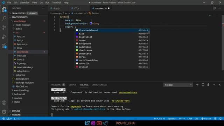Open the feedback icon in status bar
Viewport: 224px width, 126px height.
[215, 119]
